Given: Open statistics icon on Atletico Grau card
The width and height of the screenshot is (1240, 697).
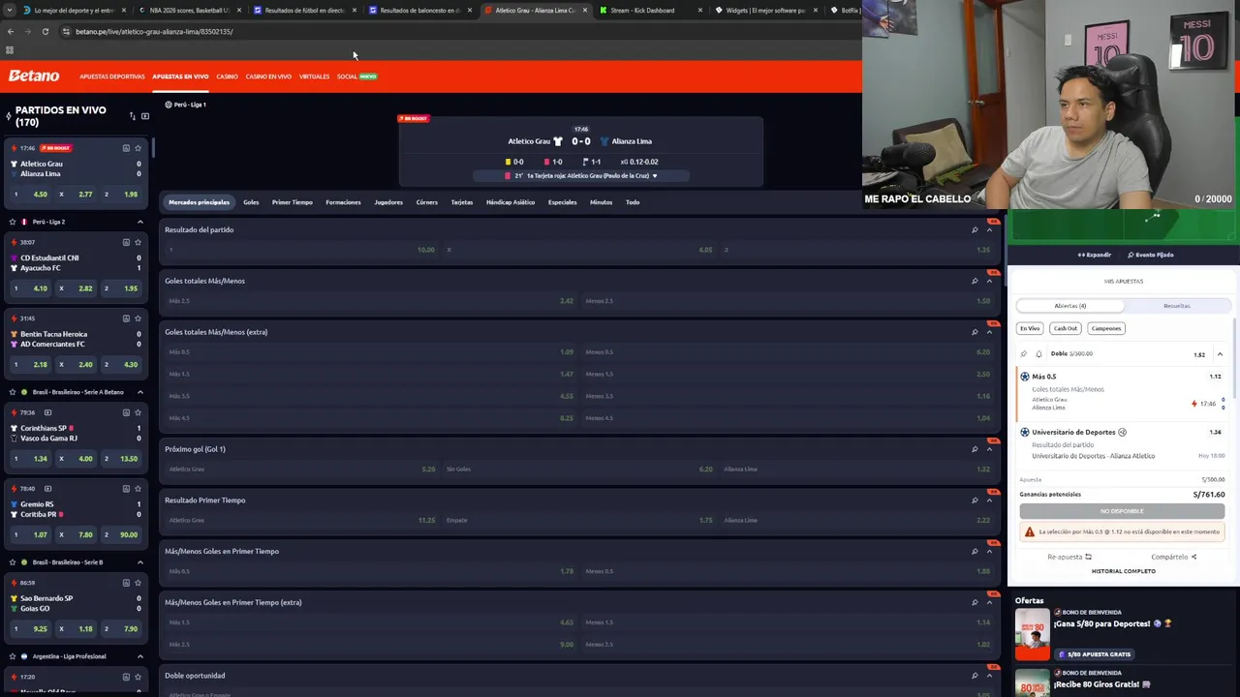Looking at the screenshot, I should [126, 148].
